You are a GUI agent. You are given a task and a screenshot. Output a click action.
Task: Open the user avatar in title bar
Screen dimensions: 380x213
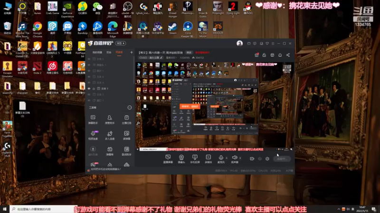pos(239,43)
